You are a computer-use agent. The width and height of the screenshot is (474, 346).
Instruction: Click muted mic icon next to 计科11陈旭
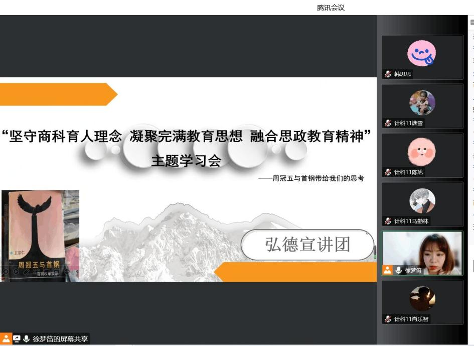[388, 172]
